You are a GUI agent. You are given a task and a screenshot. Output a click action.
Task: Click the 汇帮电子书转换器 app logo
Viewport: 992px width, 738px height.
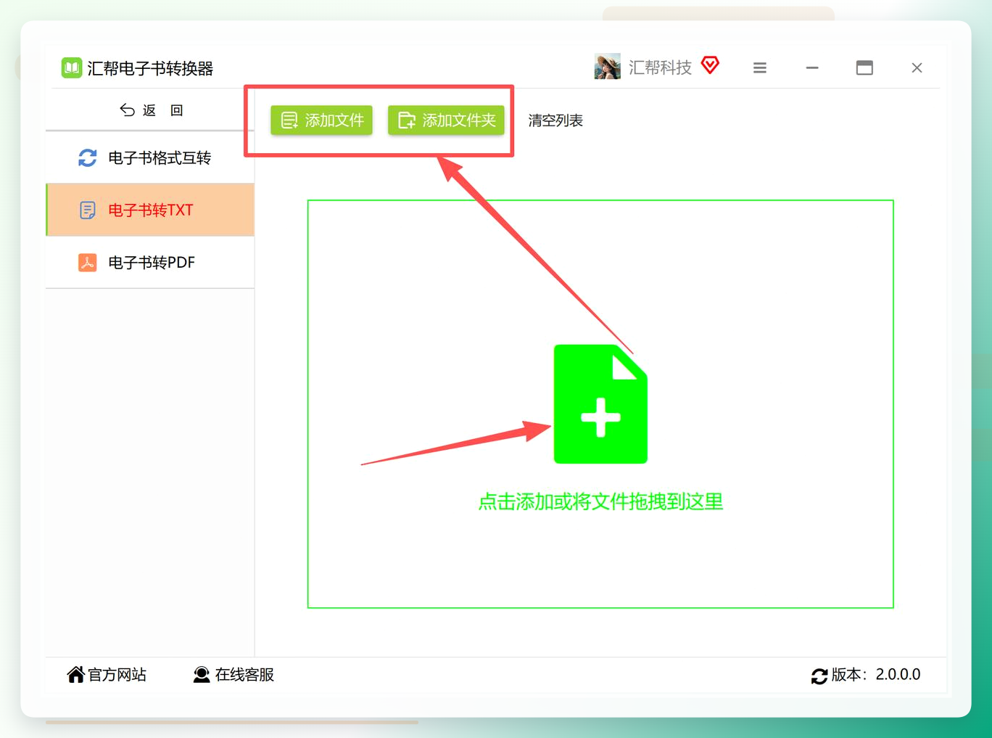click(x=71, y=68)
